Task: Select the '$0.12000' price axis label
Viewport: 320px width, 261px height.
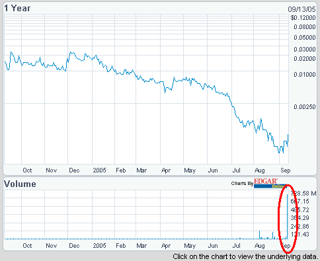Action: pos(303,18)
